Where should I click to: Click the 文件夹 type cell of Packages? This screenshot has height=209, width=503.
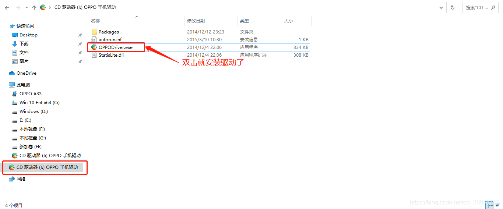(247, 32)
